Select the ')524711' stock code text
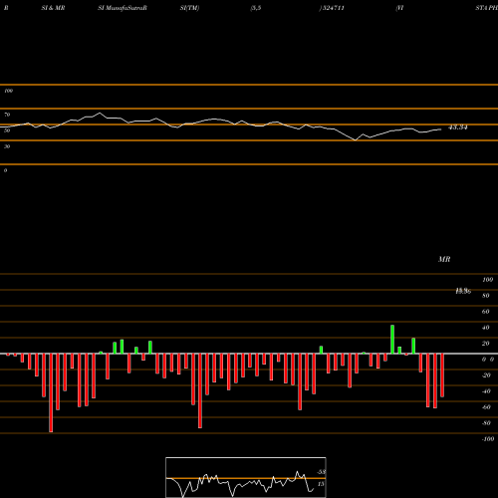Screen dimensions: 498x498 tap(332, 8)
